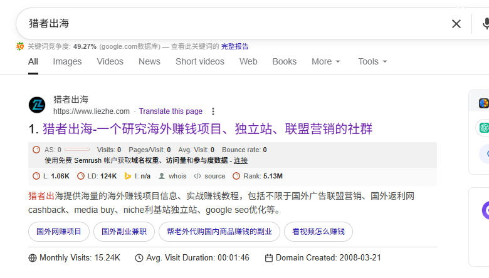489x278 pixels.
Task: Click the Bounce rate: 0 metric
Action: pos(244,150)
